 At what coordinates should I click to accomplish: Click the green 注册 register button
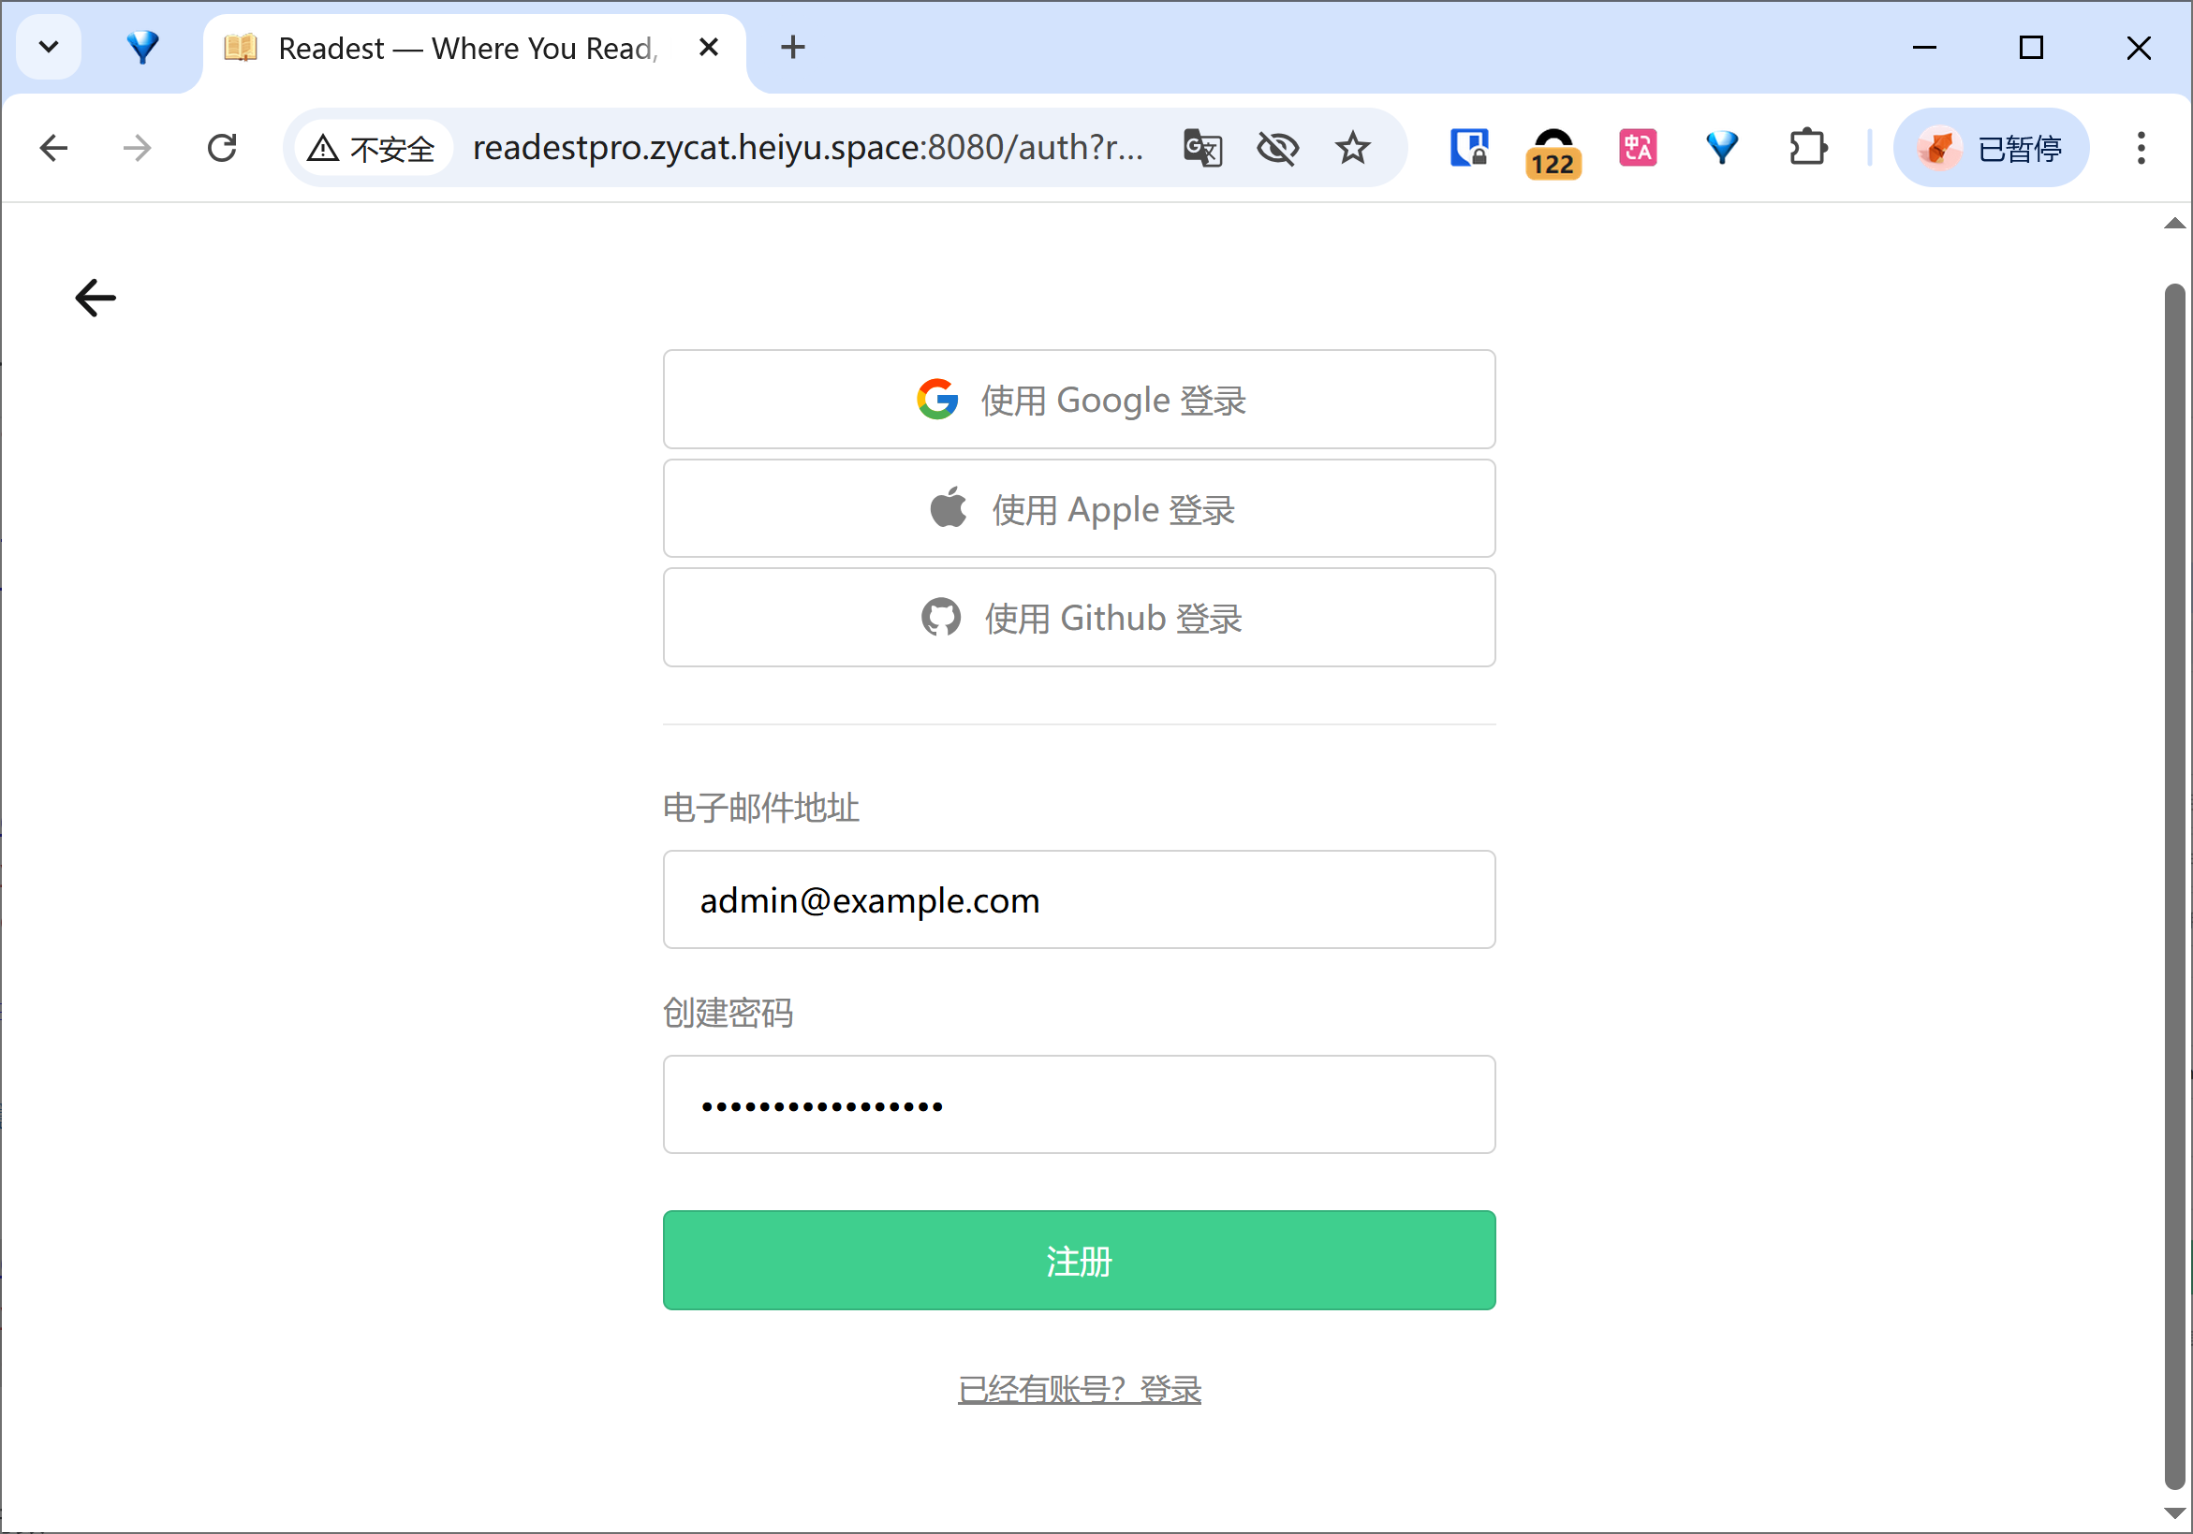pyautogui.click(x=1079, y=1260)
